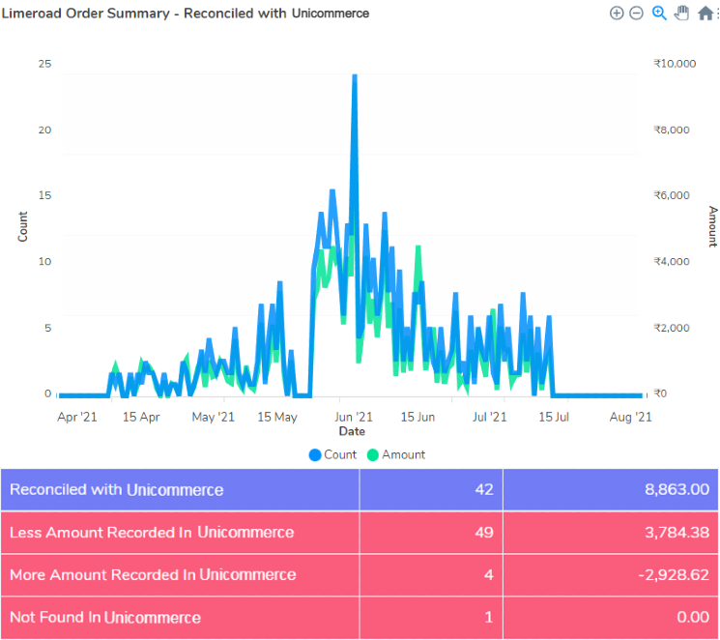This screenshot has height=640, width=720.
Task: Select the panning hand tool
Action: point(682,14)
